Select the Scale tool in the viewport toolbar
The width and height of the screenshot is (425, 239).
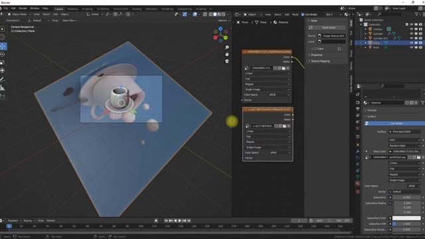(3, 62)
